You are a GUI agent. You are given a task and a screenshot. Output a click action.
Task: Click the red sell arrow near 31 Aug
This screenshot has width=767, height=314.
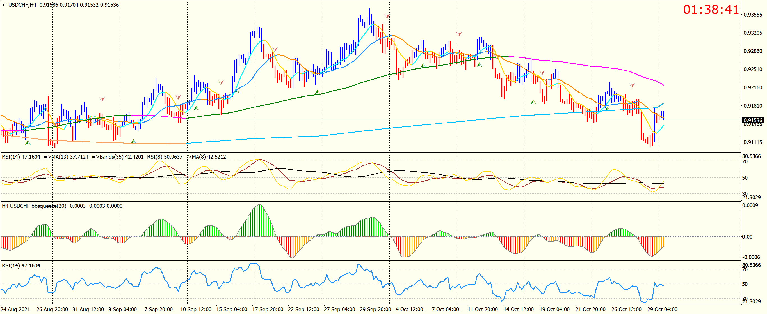[x=102, y=99]
